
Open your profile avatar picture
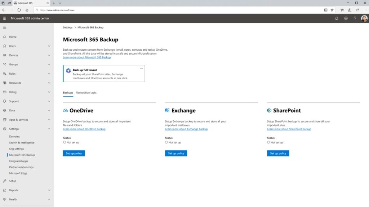point(364,18)
